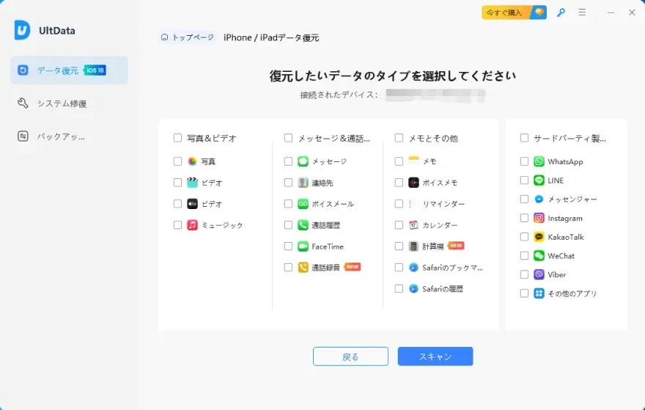
Task: Click the FaceTime camera icon
Action: coord(303,246)
